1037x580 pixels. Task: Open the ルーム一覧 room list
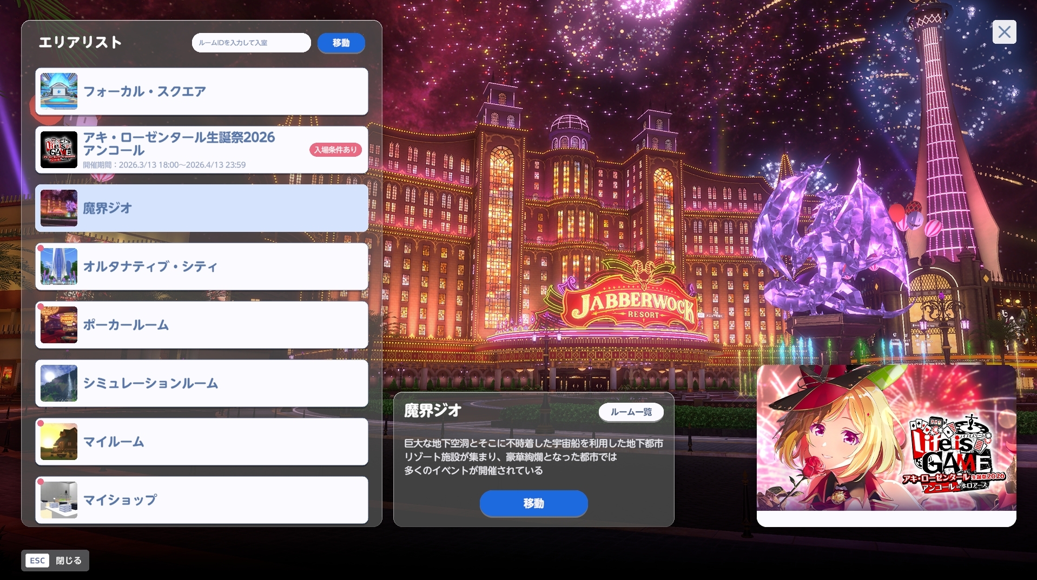(630, 412)
